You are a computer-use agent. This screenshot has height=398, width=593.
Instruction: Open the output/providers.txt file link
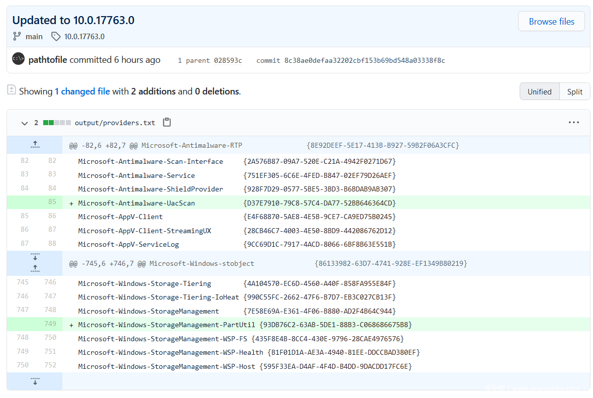click(115, 123)
